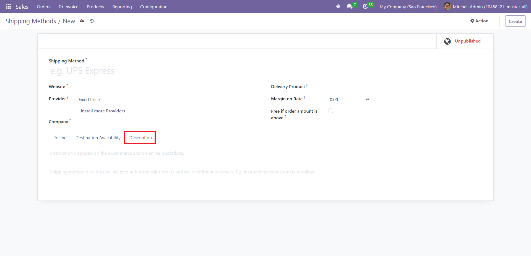This screenshot has width=531, height=256.
Task: Open the Reporting menu
Action: pos(122,7)
